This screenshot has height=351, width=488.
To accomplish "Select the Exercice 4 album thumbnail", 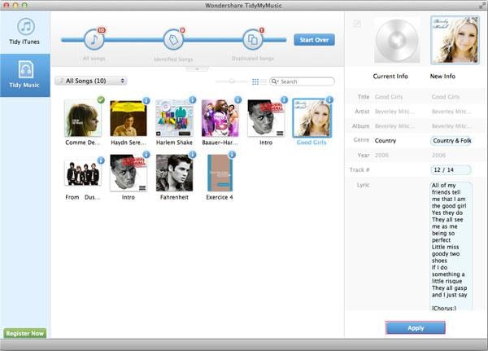I will coord(220,173).
